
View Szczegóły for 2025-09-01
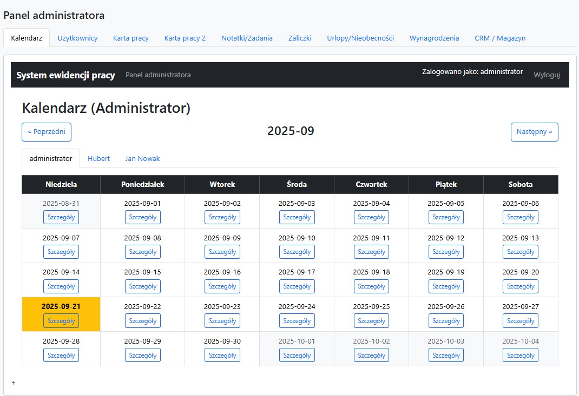click(x=142, y=217)
